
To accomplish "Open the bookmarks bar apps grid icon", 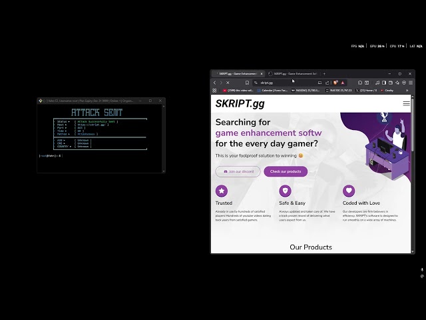I will 214,91.
